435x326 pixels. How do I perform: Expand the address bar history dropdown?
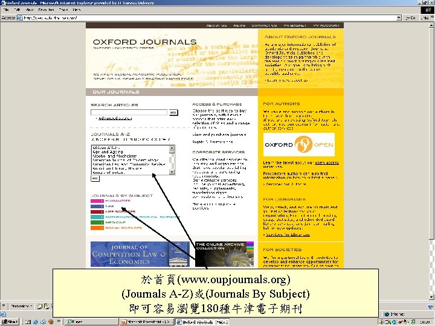tap(399, 18)
